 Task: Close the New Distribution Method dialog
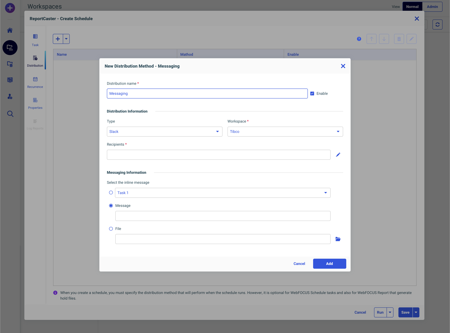[x=343, y=66]
